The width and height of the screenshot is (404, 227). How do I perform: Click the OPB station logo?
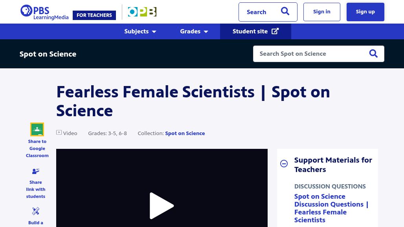(x=142, y=12)
